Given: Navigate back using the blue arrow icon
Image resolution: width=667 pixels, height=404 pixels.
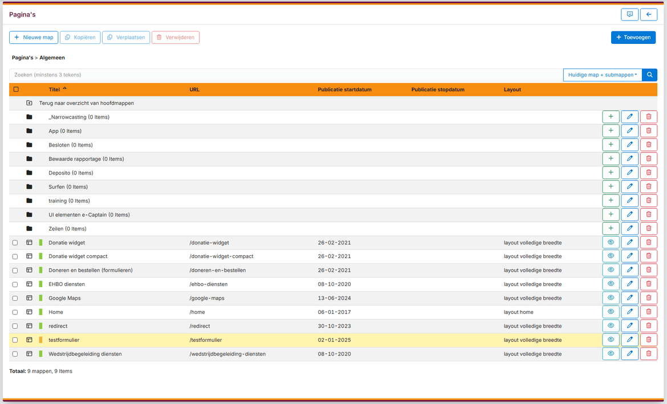Looking at the screenshot, I should [x=649, y=14].
